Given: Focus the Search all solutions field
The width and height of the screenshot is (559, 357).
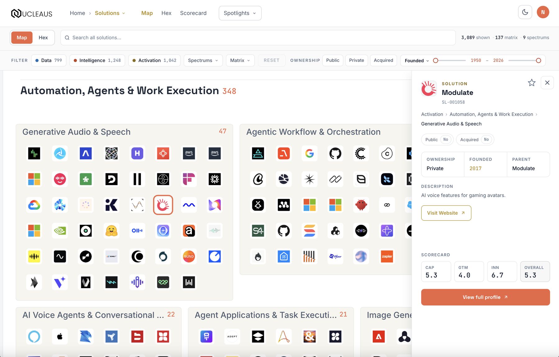Looking at the screenshot, I should click(258, 38).
